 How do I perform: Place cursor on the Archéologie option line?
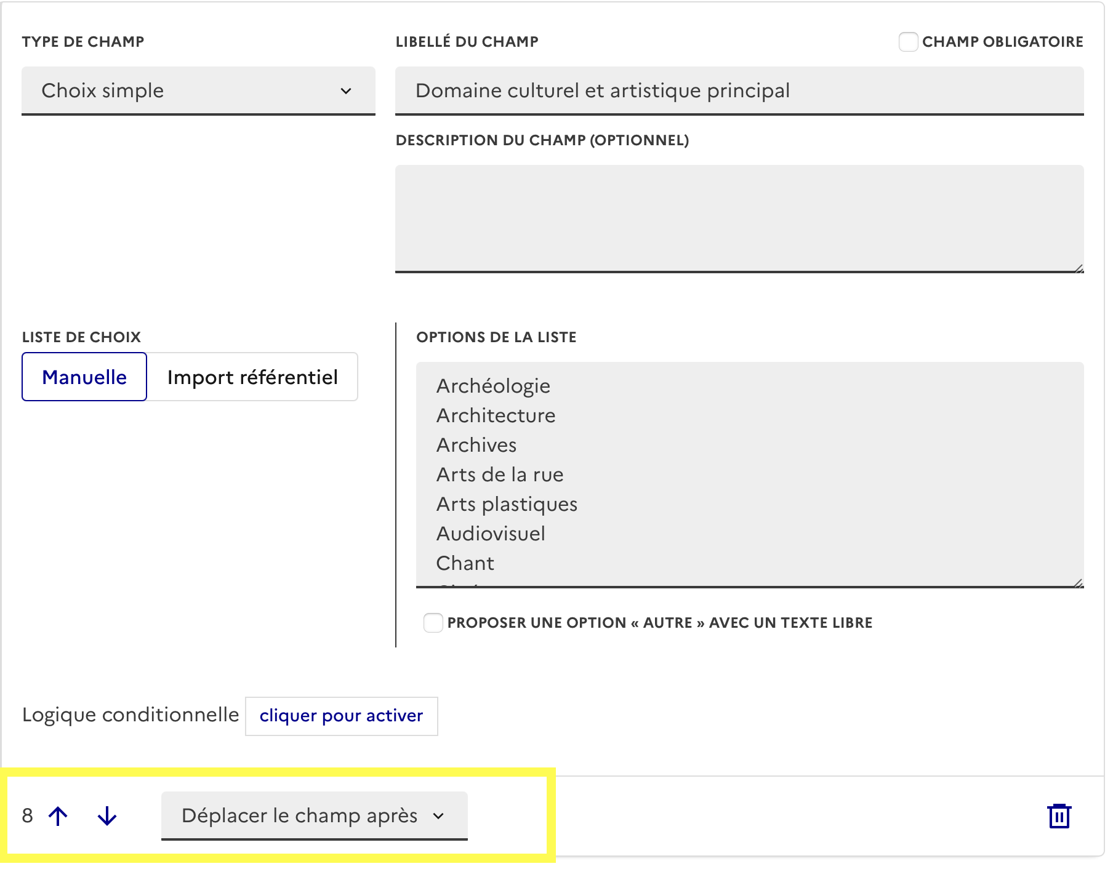[x=494, y=386]
